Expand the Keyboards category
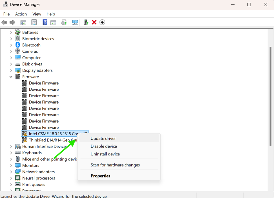 11,153
